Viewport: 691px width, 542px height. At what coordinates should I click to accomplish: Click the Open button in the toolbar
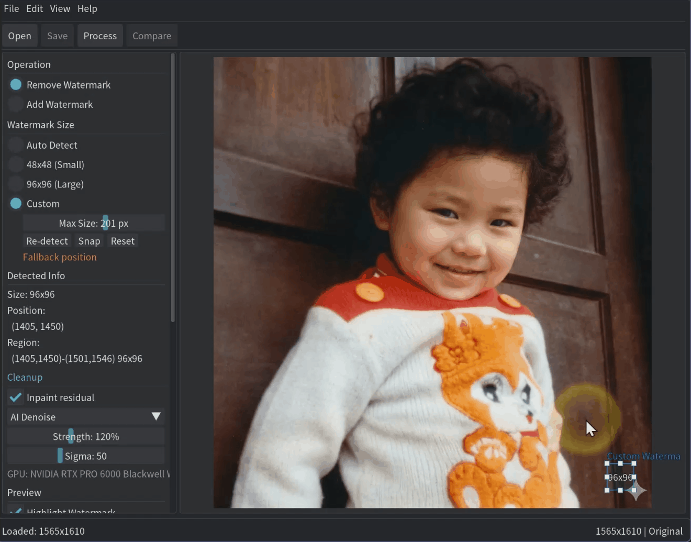tap(20, 36)
